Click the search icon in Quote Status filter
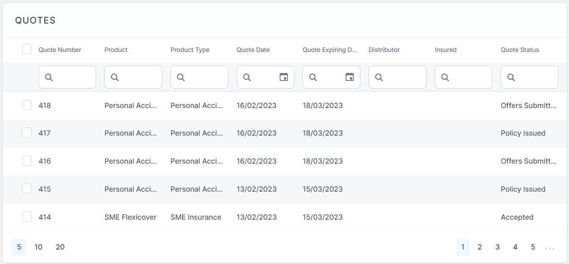The image size is (569, 264). tap(511, 77)
